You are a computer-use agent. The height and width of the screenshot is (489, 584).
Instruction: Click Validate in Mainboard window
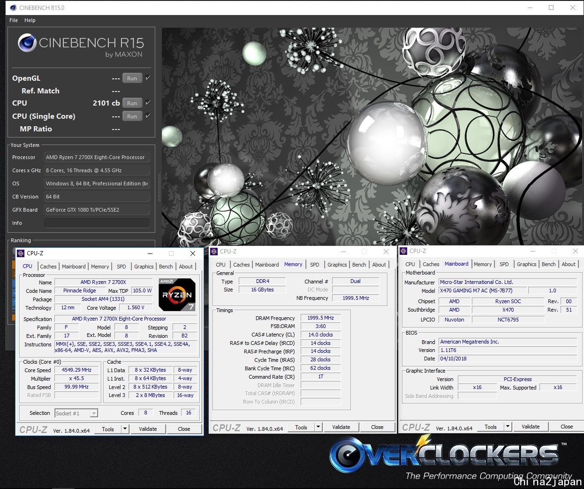point(531,426)
